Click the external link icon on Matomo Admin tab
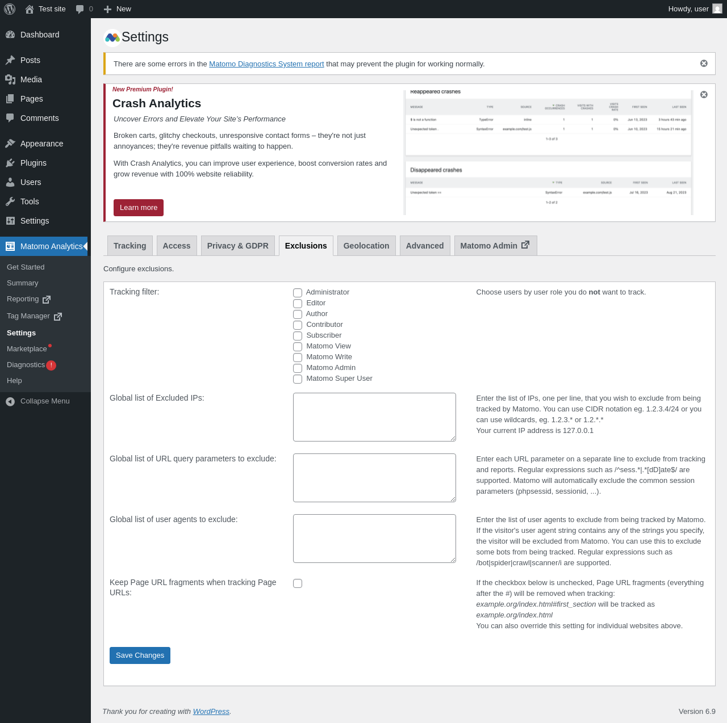Viewport: 727px width, 723px height. (x=525, y=245)
